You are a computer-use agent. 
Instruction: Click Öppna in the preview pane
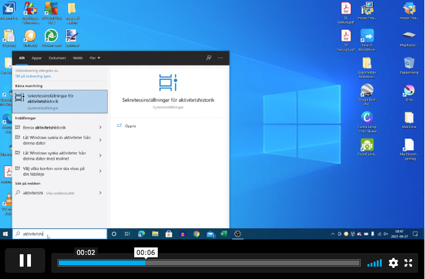point(130,126)
